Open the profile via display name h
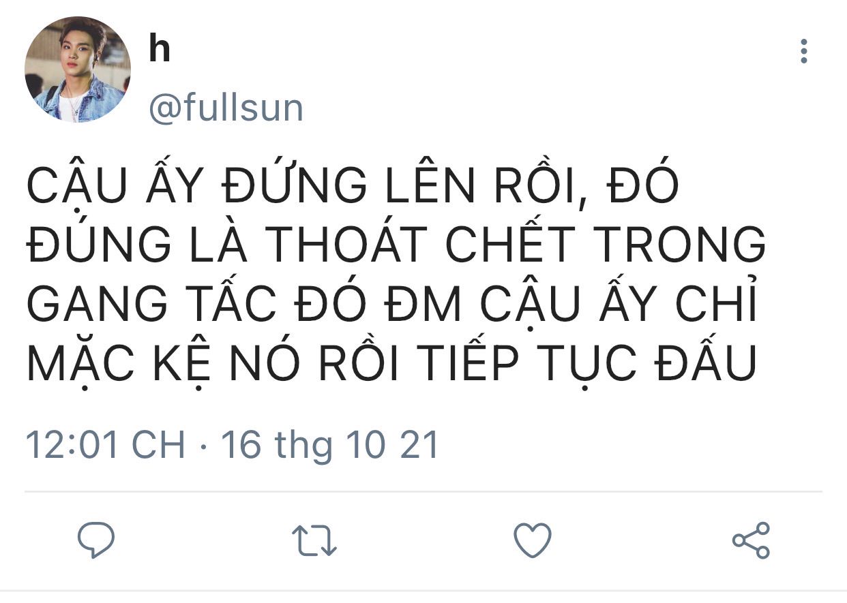This screenshot has width=847, height=603. (x=159, y=50)
